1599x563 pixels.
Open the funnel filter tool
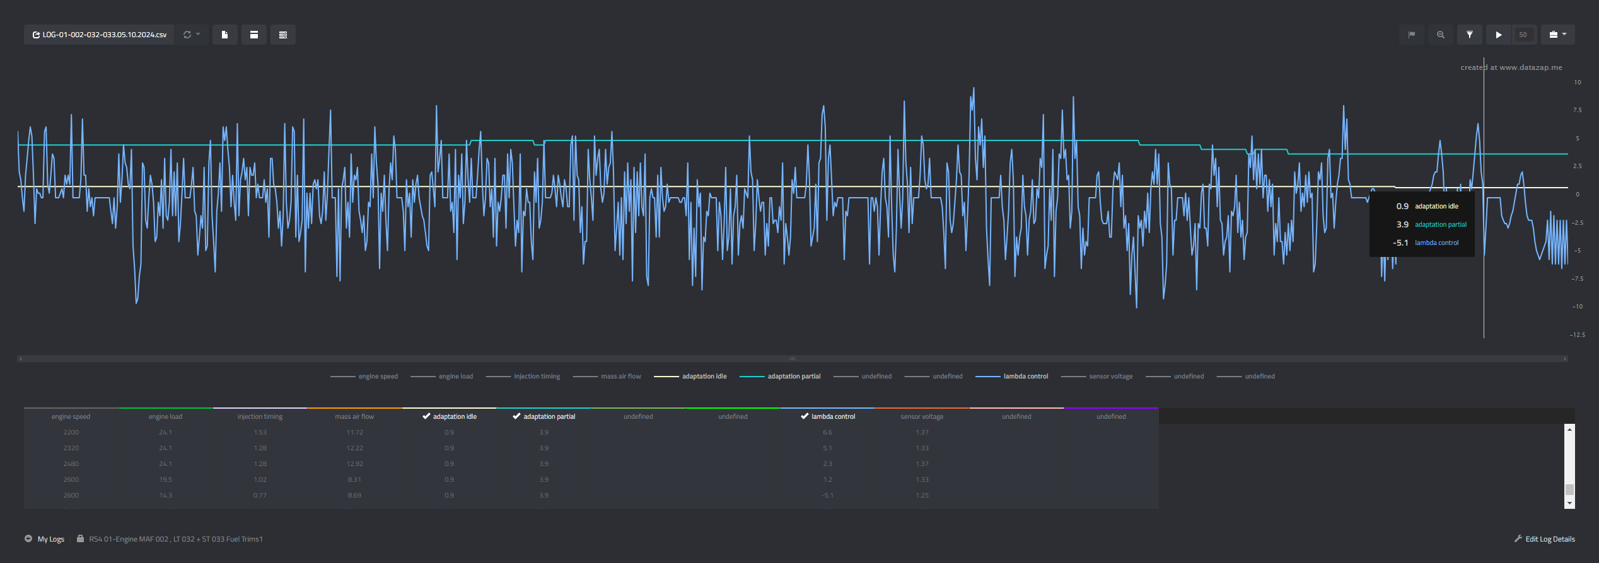1470,35
